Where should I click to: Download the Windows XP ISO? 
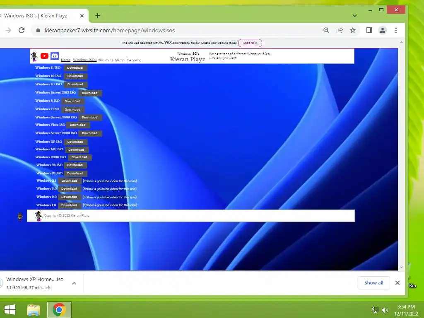tap(75, 142)
